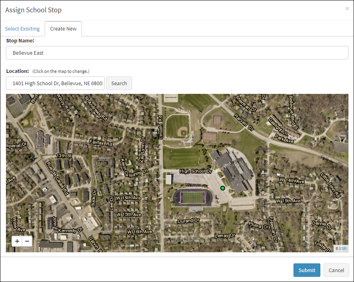Click the Durand Dr street label
Screen dimensions: 354x282
(x=189, y=221)
